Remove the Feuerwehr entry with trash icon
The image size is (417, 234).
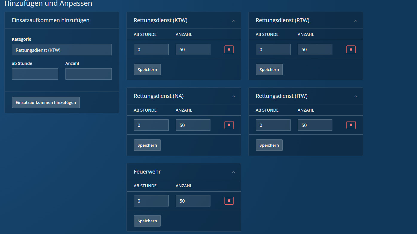pos(229,201)
